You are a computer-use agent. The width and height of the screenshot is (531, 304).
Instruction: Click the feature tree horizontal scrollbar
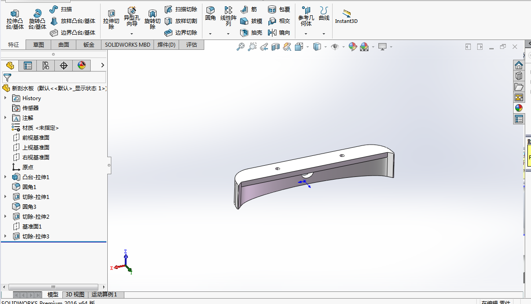point(54,287)
